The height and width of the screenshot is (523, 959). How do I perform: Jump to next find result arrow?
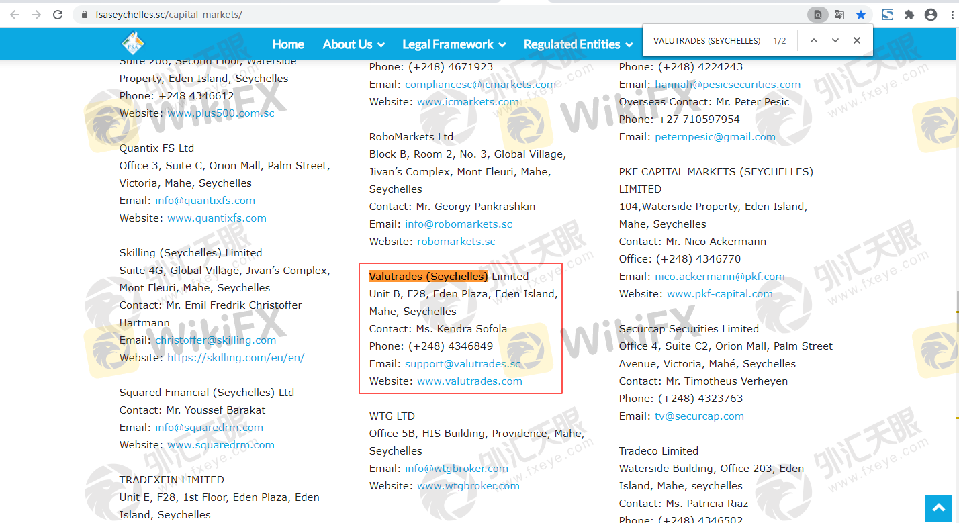835,40
